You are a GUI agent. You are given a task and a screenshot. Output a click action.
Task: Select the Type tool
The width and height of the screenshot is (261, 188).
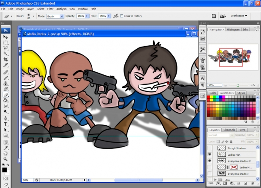coord(6,124)
